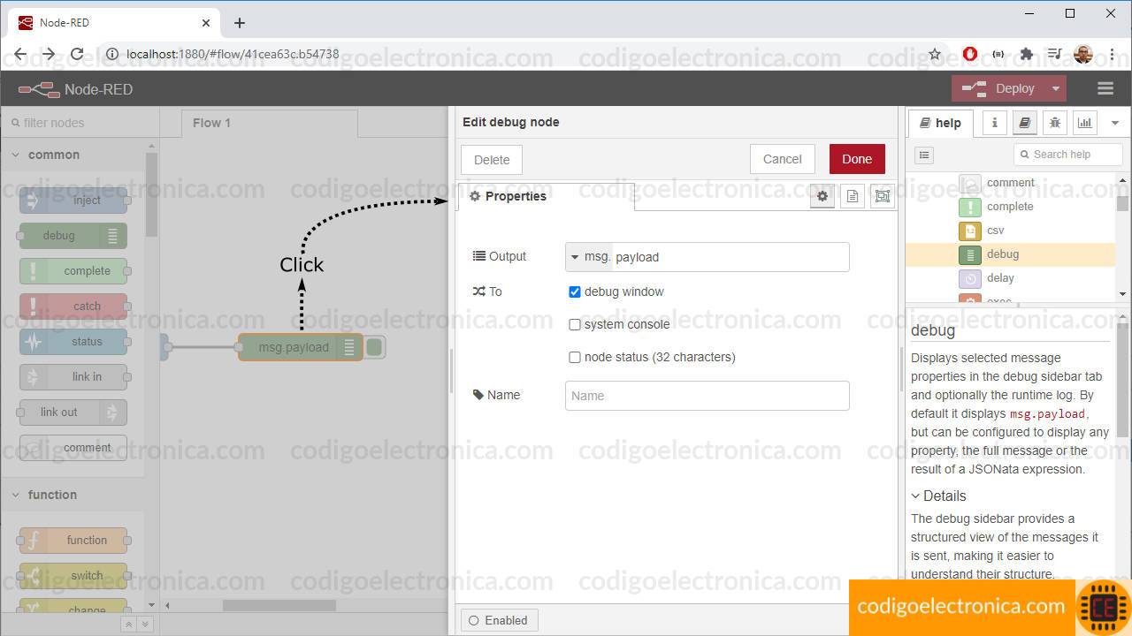1132x636 pixels.
Task: Focus the Search help field
Action: [x=1068, y=155]
